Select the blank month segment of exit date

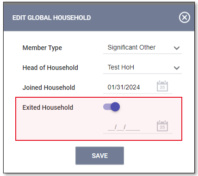(111, 127)
